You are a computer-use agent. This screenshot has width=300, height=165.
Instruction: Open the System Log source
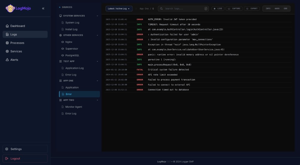[79, 22]
